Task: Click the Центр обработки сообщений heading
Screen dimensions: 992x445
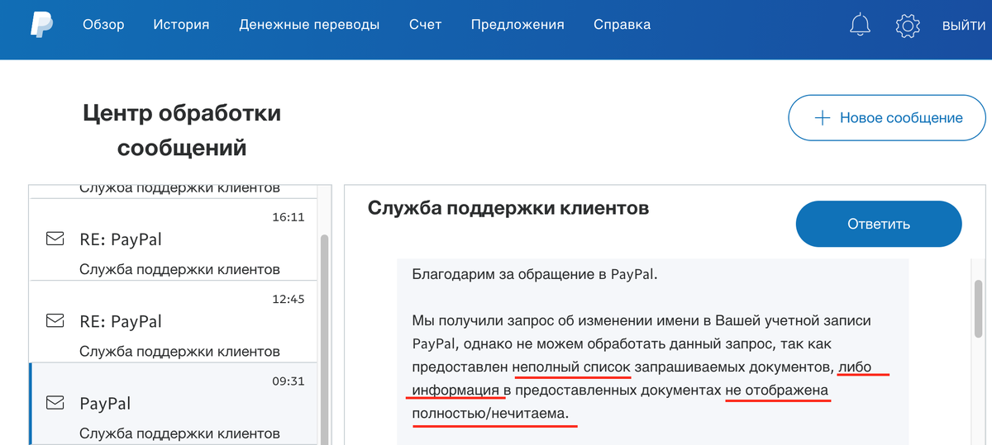Action: tap(182, 130)
